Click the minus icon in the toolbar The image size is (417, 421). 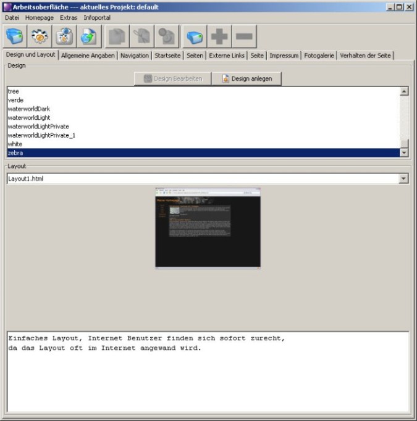(x=244, y=36)
